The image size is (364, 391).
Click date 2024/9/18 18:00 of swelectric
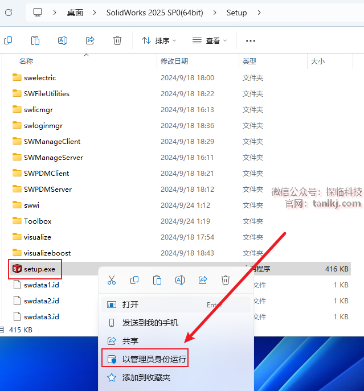pyautogui.click(x=187, y=77)
